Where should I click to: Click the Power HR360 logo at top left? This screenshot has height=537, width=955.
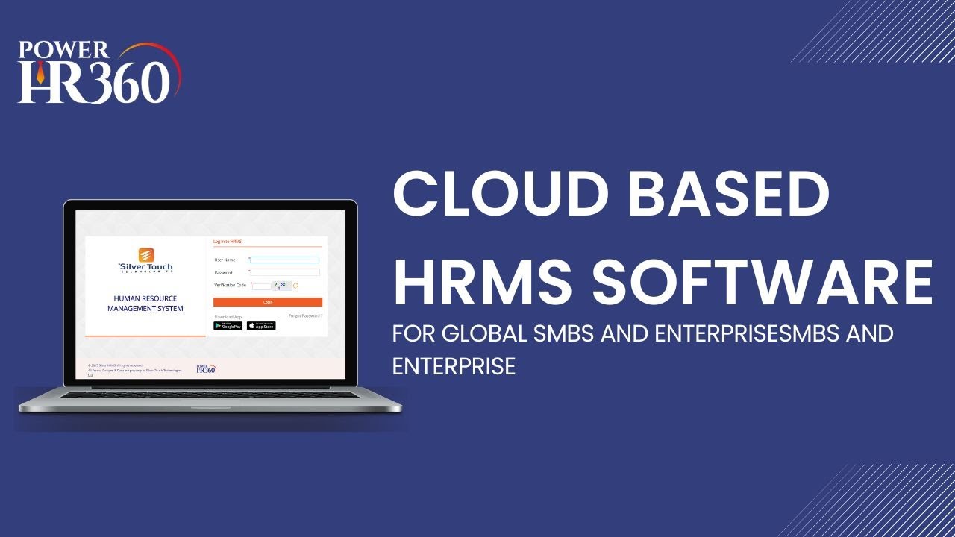point(101,72)
